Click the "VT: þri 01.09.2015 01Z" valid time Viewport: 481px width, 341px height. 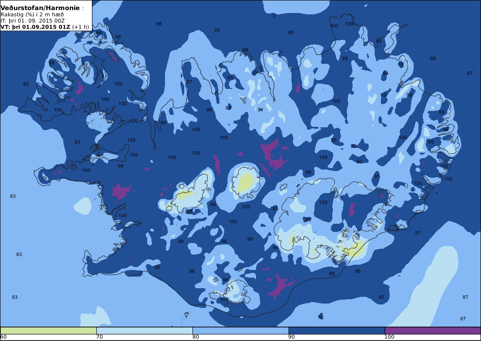36,27
